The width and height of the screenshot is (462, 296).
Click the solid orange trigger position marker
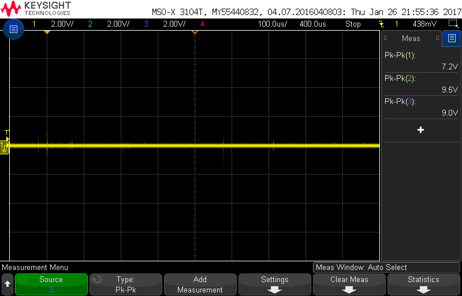click(x=47, y=32)
